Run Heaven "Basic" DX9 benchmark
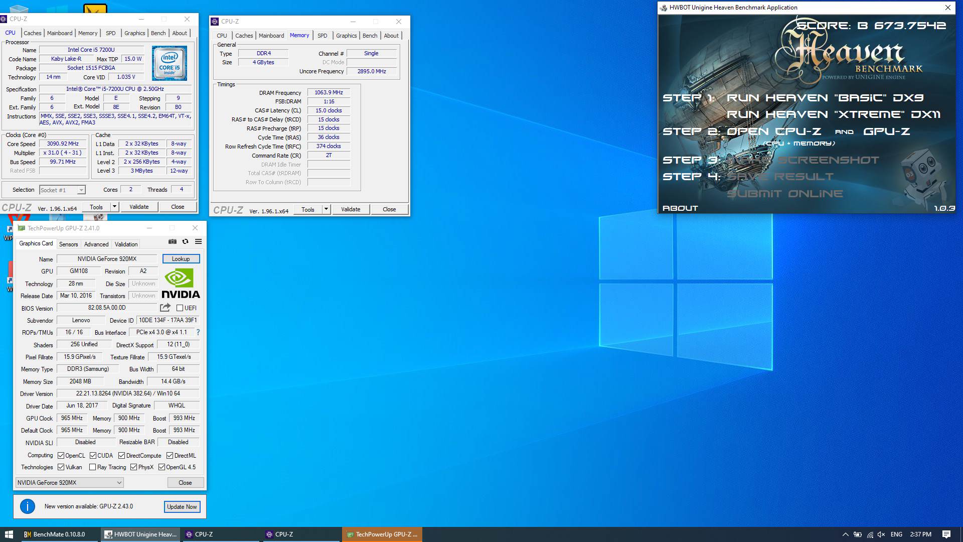This screenshot has height=542, width=963. pos(825,98)
